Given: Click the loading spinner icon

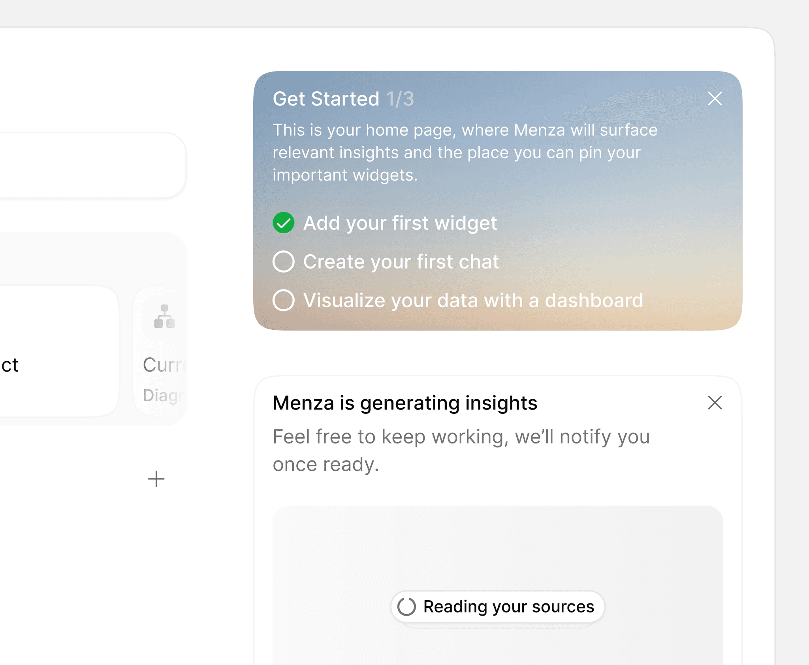Looking at the screenshot, I should (x=406, y=607).
